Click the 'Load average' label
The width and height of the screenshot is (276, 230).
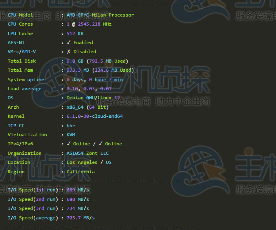pyautogui.click(x=24, y=89)
